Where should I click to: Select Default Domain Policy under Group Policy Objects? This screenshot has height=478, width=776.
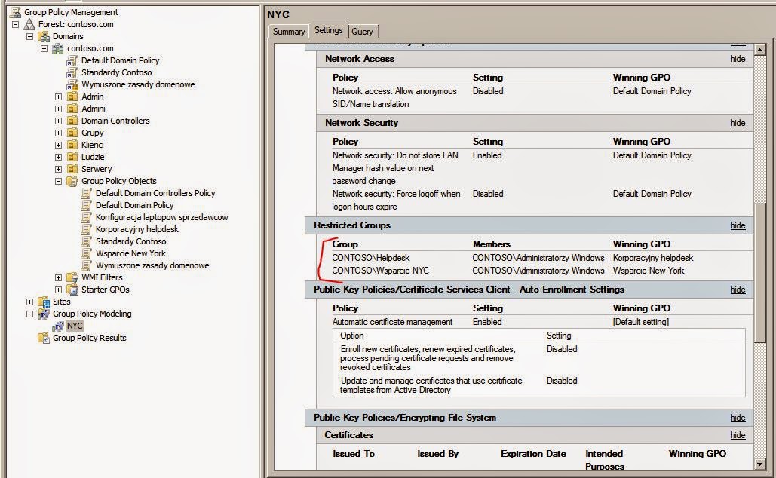click(x=134, y=205)
